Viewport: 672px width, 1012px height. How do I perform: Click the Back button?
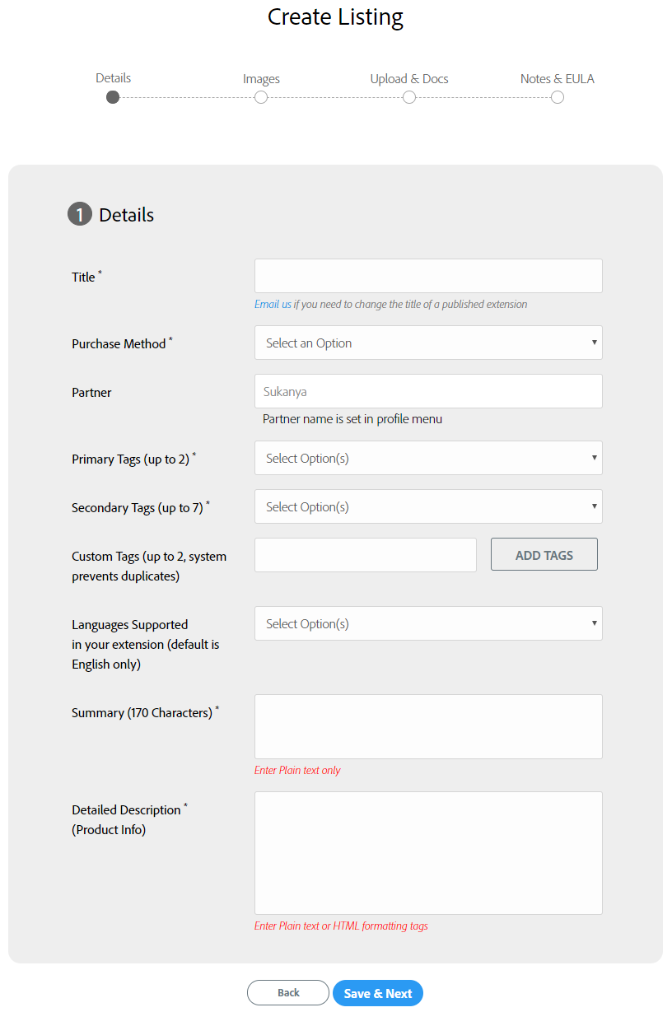click(287, 992)
